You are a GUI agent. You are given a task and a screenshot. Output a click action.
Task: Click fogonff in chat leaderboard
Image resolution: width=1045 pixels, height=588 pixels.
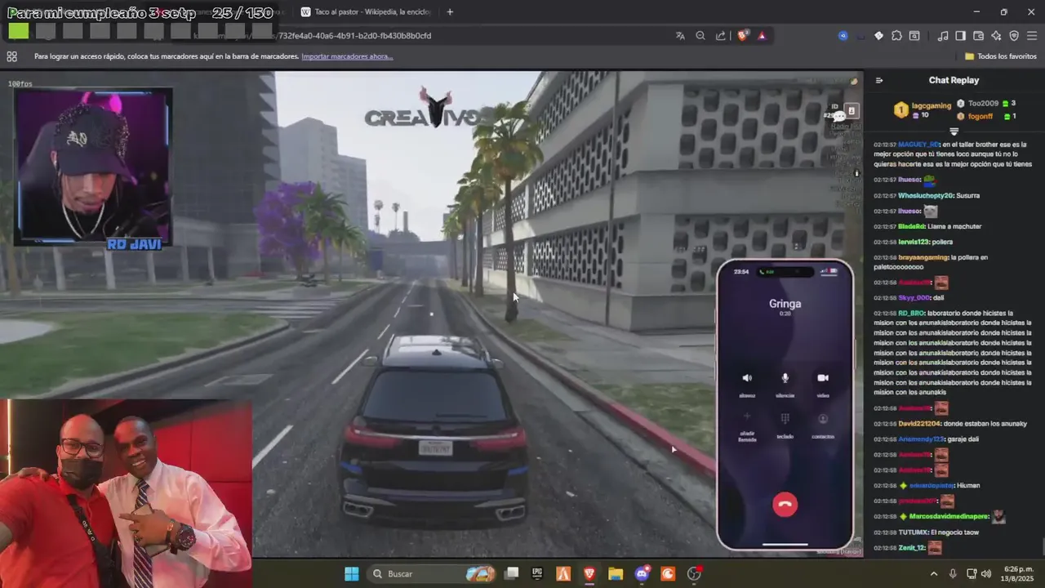point(981,116)
